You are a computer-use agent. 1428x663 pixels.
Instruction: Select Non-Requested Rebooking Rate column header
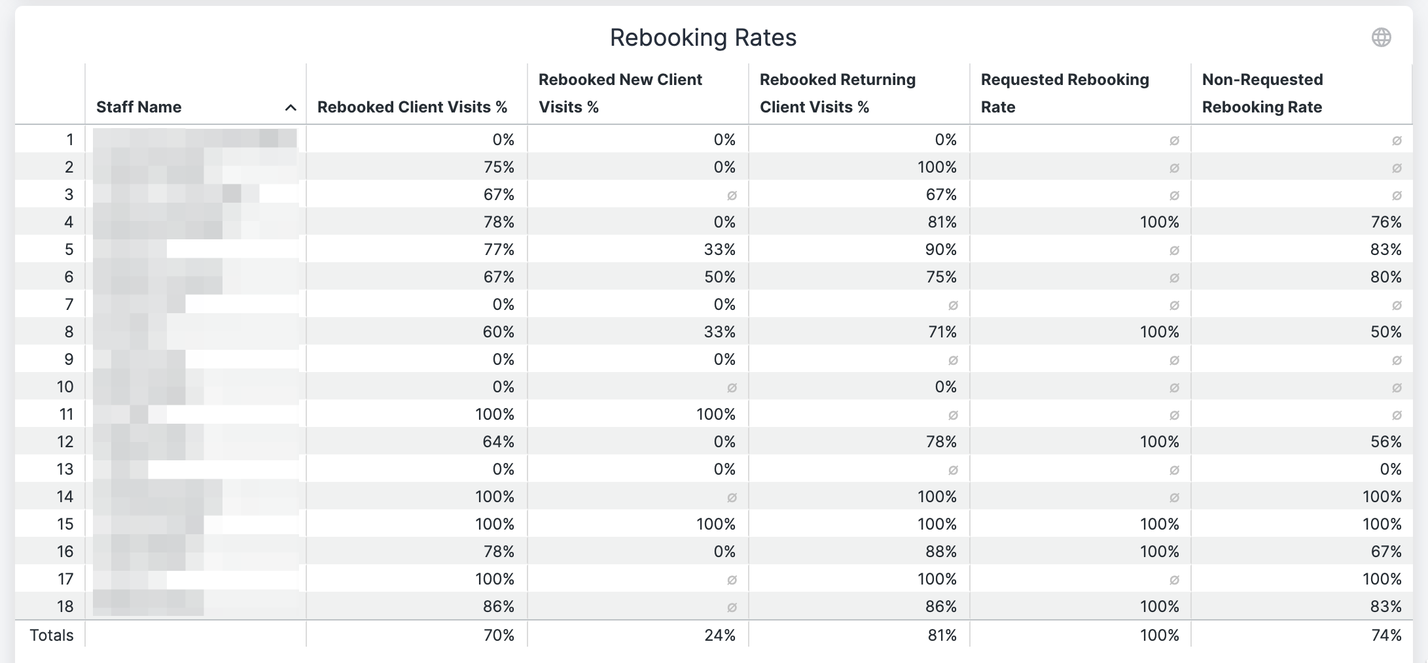pyautogui.click(x=1262, y=93)
